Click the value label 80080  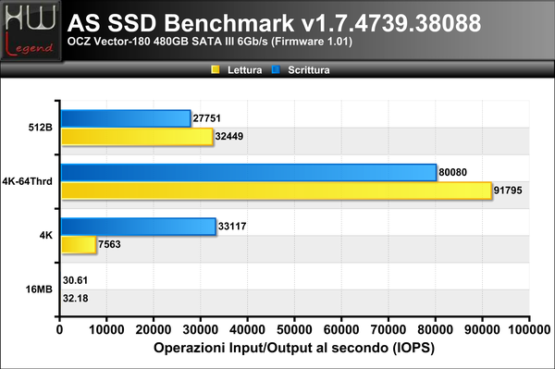(x=452, y=172)
